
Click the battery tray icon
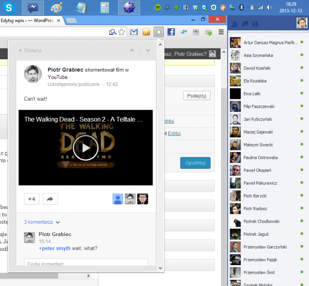252,8
